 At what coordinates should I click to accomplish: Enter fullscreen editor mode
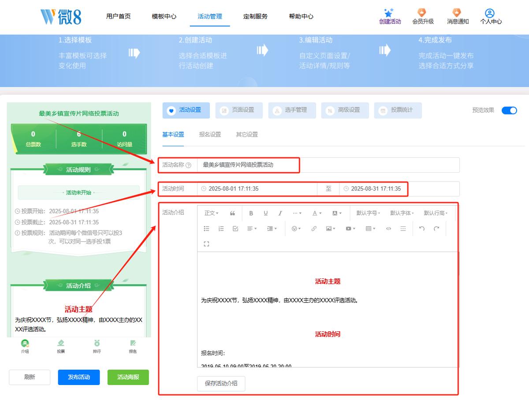point(207,244)
